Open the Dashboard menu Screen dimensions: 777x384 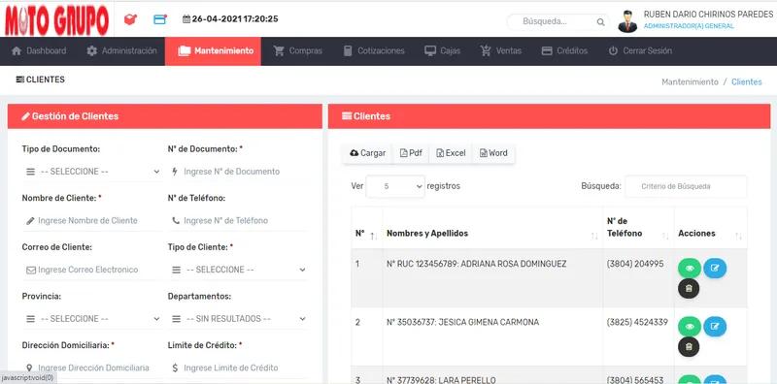point(39,50)
